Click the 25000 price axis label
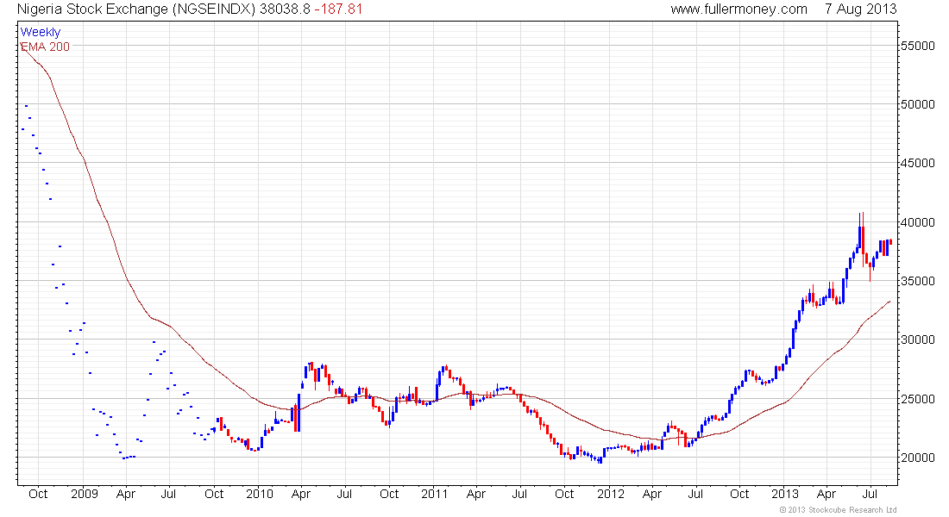This screenshot has height=517, width=949. coord(918,399)
